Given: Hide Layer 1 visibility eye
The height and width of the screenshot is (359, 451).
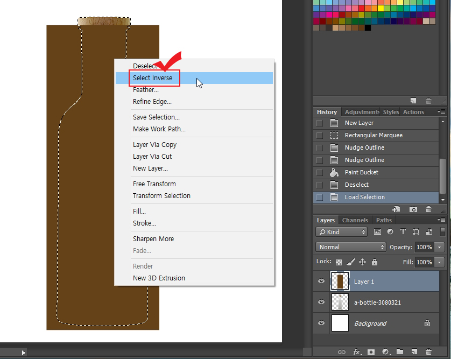Looking at the screenshot, I should tap(321, 281).
